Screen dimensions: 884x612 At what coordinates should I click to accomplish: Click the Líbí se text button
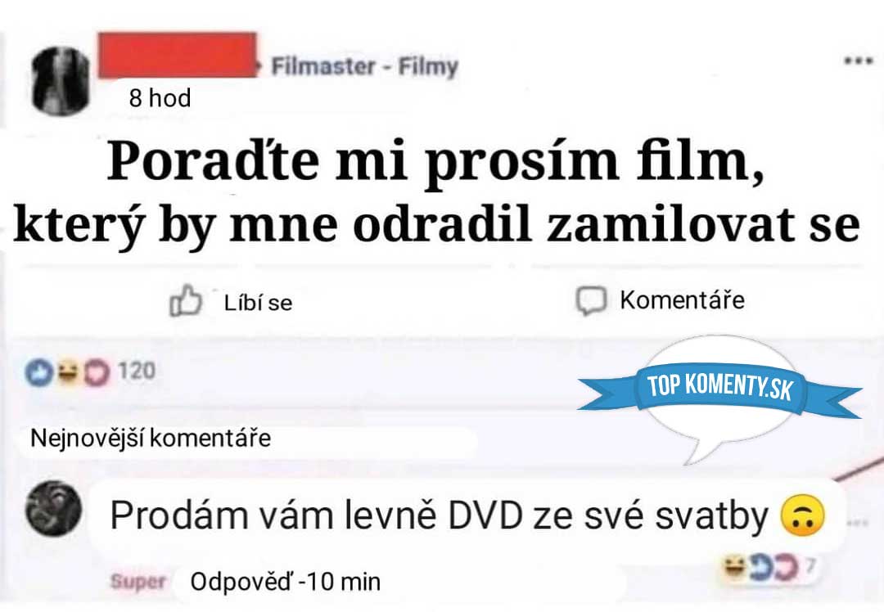coord(258,304)
